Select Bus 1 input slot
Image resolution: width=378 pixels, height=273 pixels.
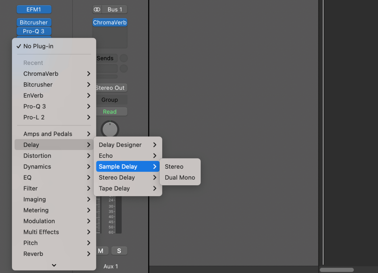(x=114, y=9)
